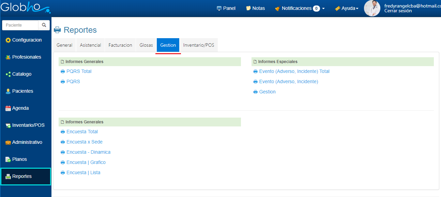Open Agenda via its calendar icon

pyautogui.click(x=8, y=108)
